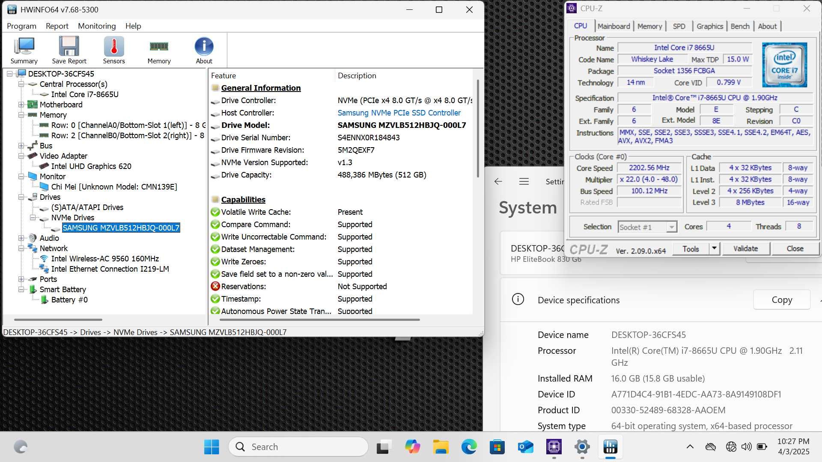The width and height of the screenshot is (822, 462).
Task: Select Intel Wireless-AC 9560 160MHz item
Action: (105, 258)
